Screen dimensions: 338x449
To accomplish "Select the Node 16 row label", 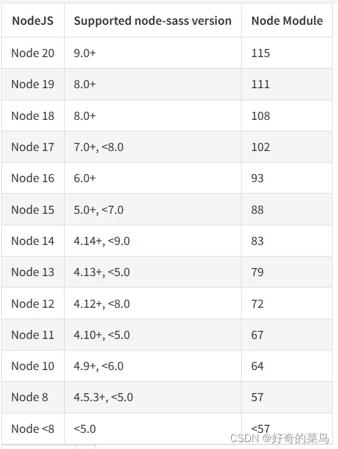I will (x=33, y=178).
